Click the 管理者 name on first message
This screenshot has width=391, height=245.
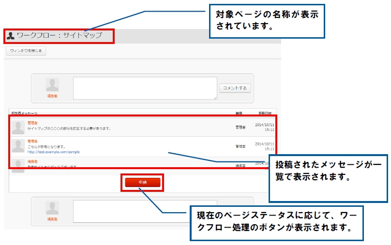32,123
